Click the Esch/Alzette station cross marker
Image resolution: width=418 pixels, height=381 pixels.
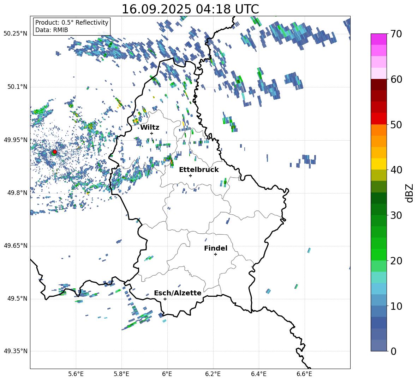point(165,299)
